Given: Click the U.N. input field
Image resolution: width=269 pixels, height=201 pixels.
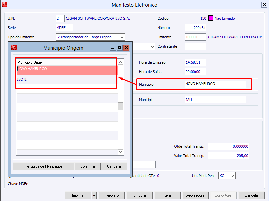Looking at the screenshot, I should click(60, 18).
